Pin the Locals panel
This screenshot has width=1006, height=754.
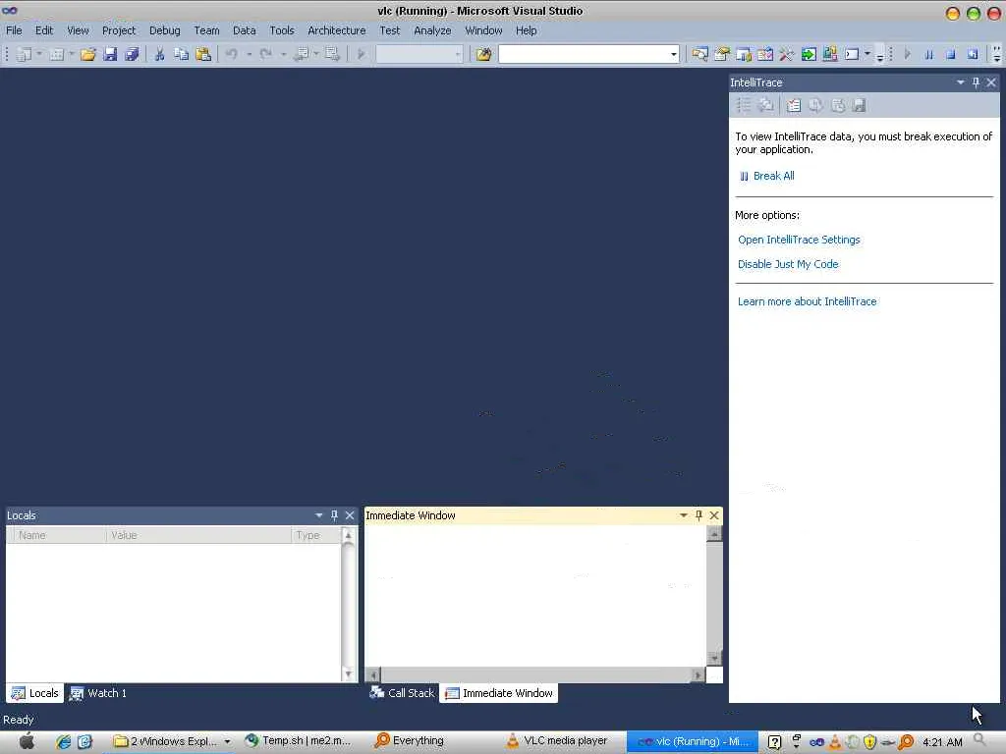point(334,515)
